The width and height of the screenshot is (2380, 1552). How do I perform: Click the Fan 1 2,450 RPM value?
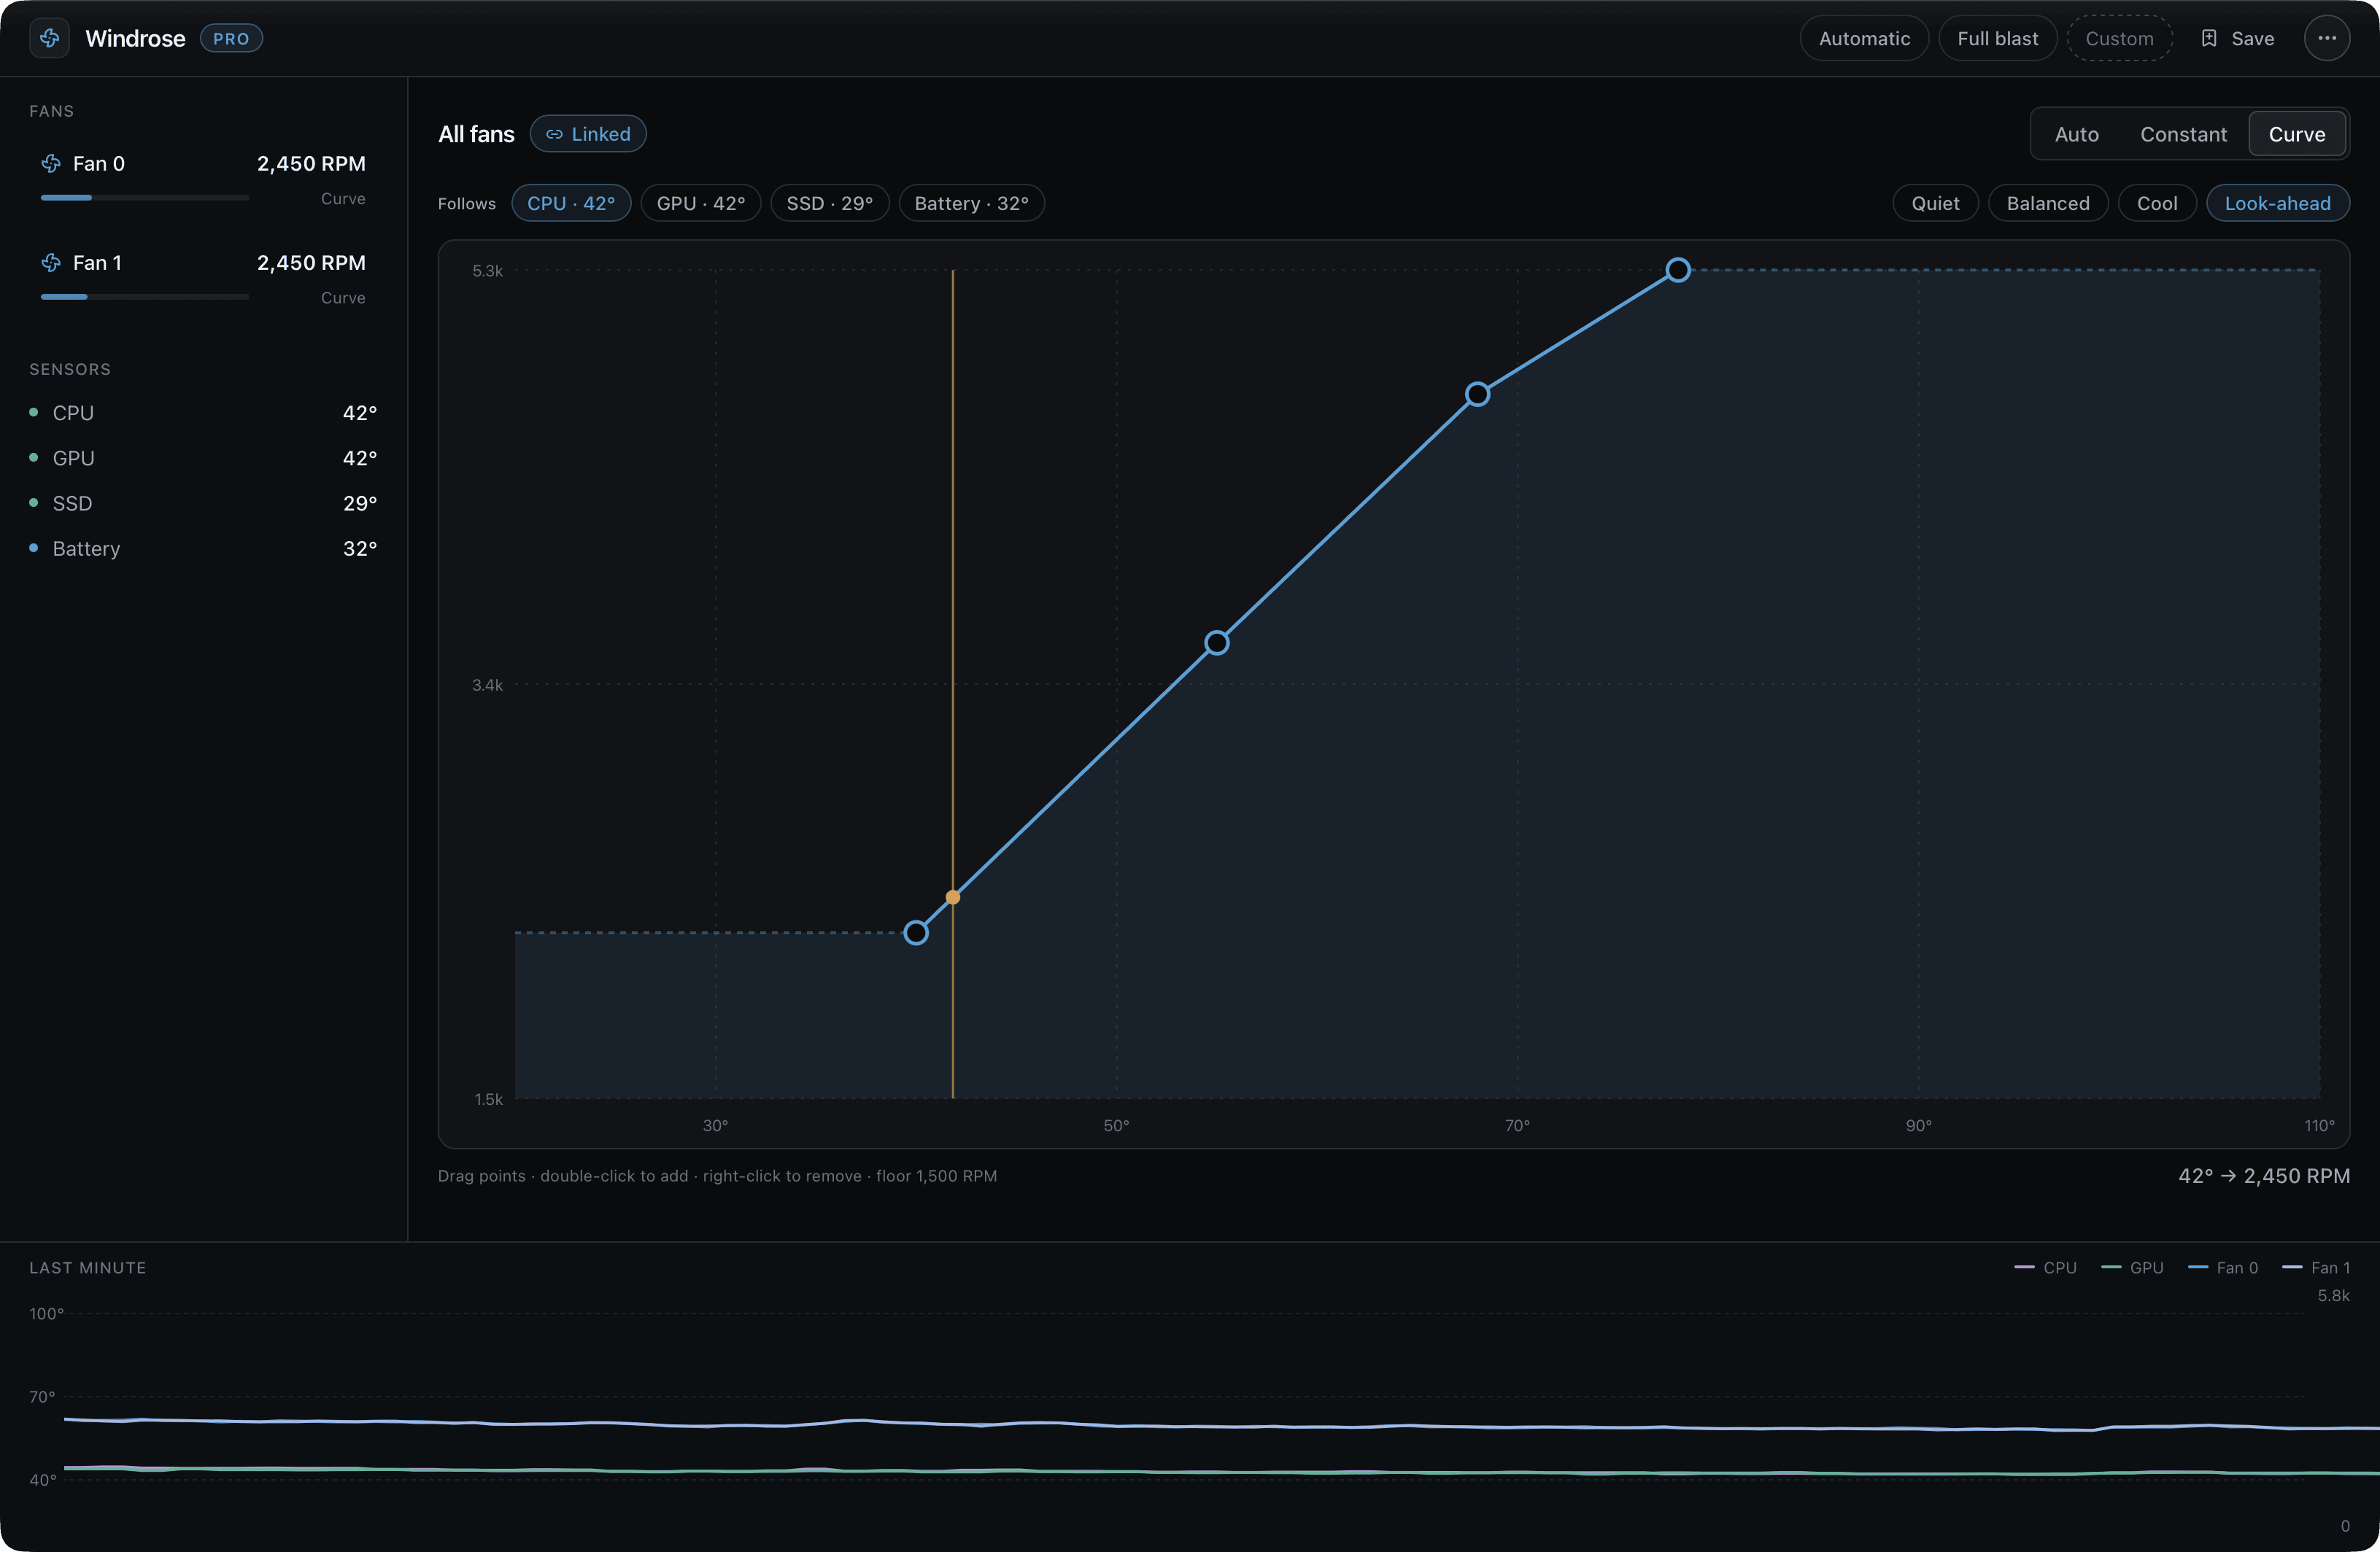[x=311, y=262]
